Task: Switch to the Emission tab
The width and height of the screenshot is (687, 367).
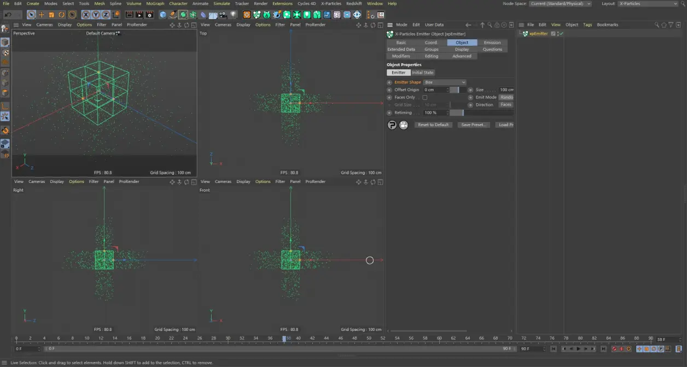Action: click(x=492, y=42)
